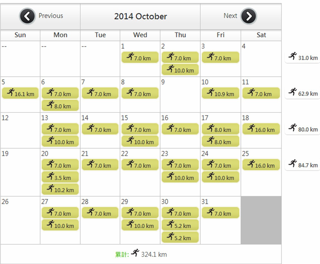Click the runner icon in 31.0 km weekly total
The width and height of the screenshot is (320, 264).
(x=293, y=56)
